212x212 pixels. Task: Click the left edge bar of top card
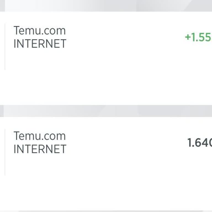click(5, 46)
